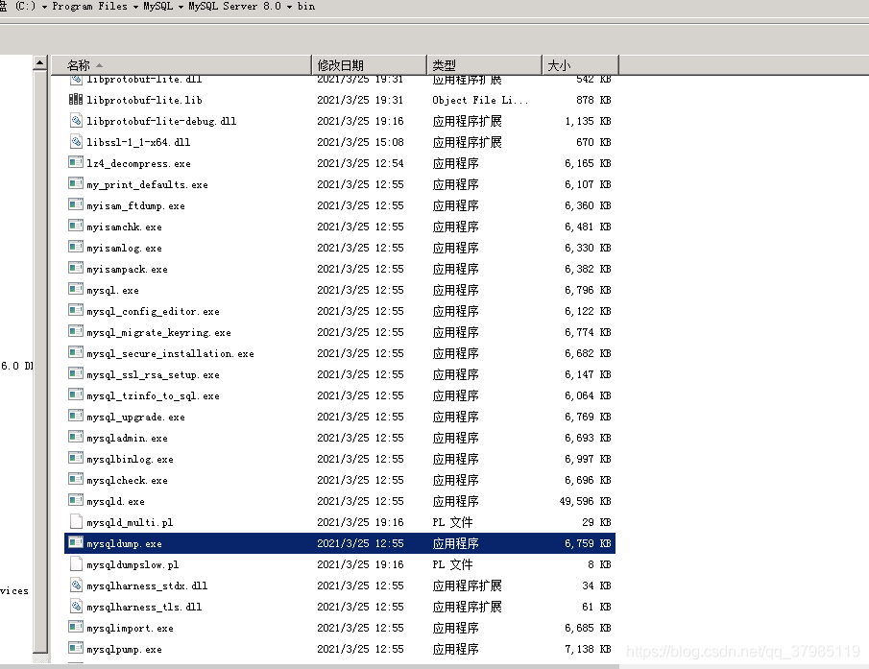The width and height of the screenshot is (869, 669).
Task: Click the mysqld_multi.pl file icon
Action: pos(76,522)
